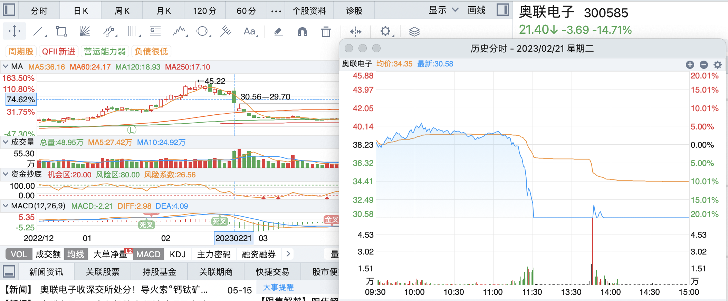Toggle 大单净量 indicator

(110, 254)
